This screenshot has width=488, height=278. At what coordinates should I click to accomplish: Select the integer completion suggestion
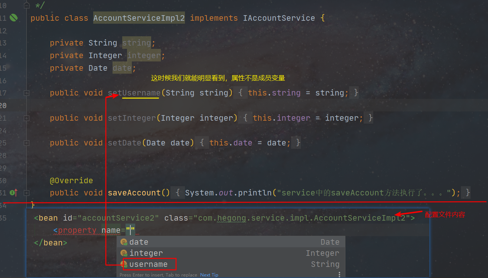[231, 253]
